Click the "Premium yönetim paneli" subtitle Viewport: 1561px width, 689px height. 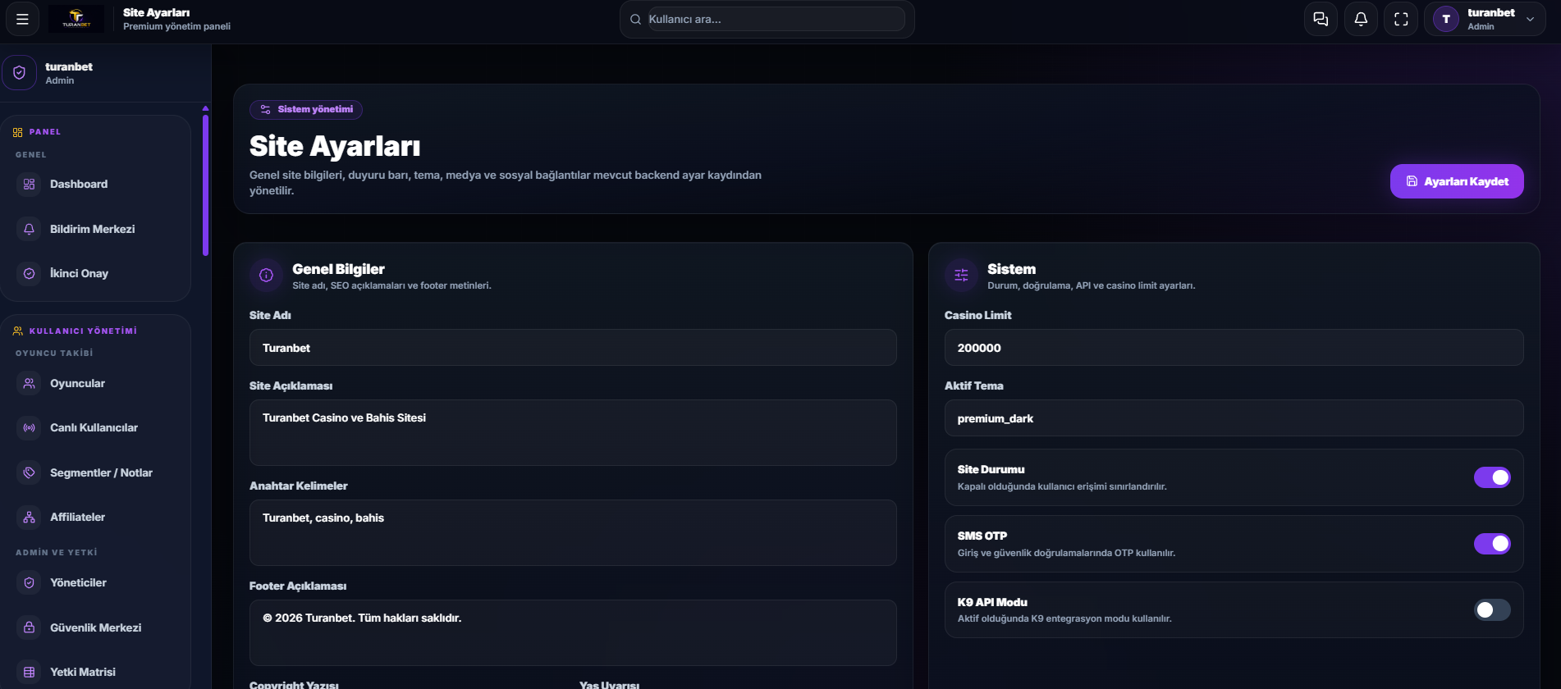(176, 26)
